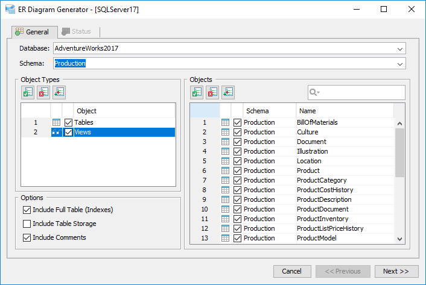This screenshot has width=426, height=285.
Task: Open the Database dropdown list
Action: (400, 49)
